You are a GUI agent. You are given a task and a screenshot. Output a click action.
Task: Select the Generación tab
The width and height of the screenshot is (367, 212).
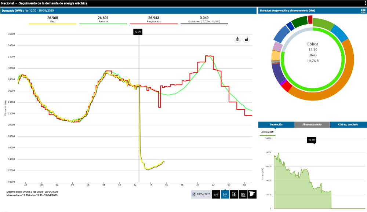(276, 125)
